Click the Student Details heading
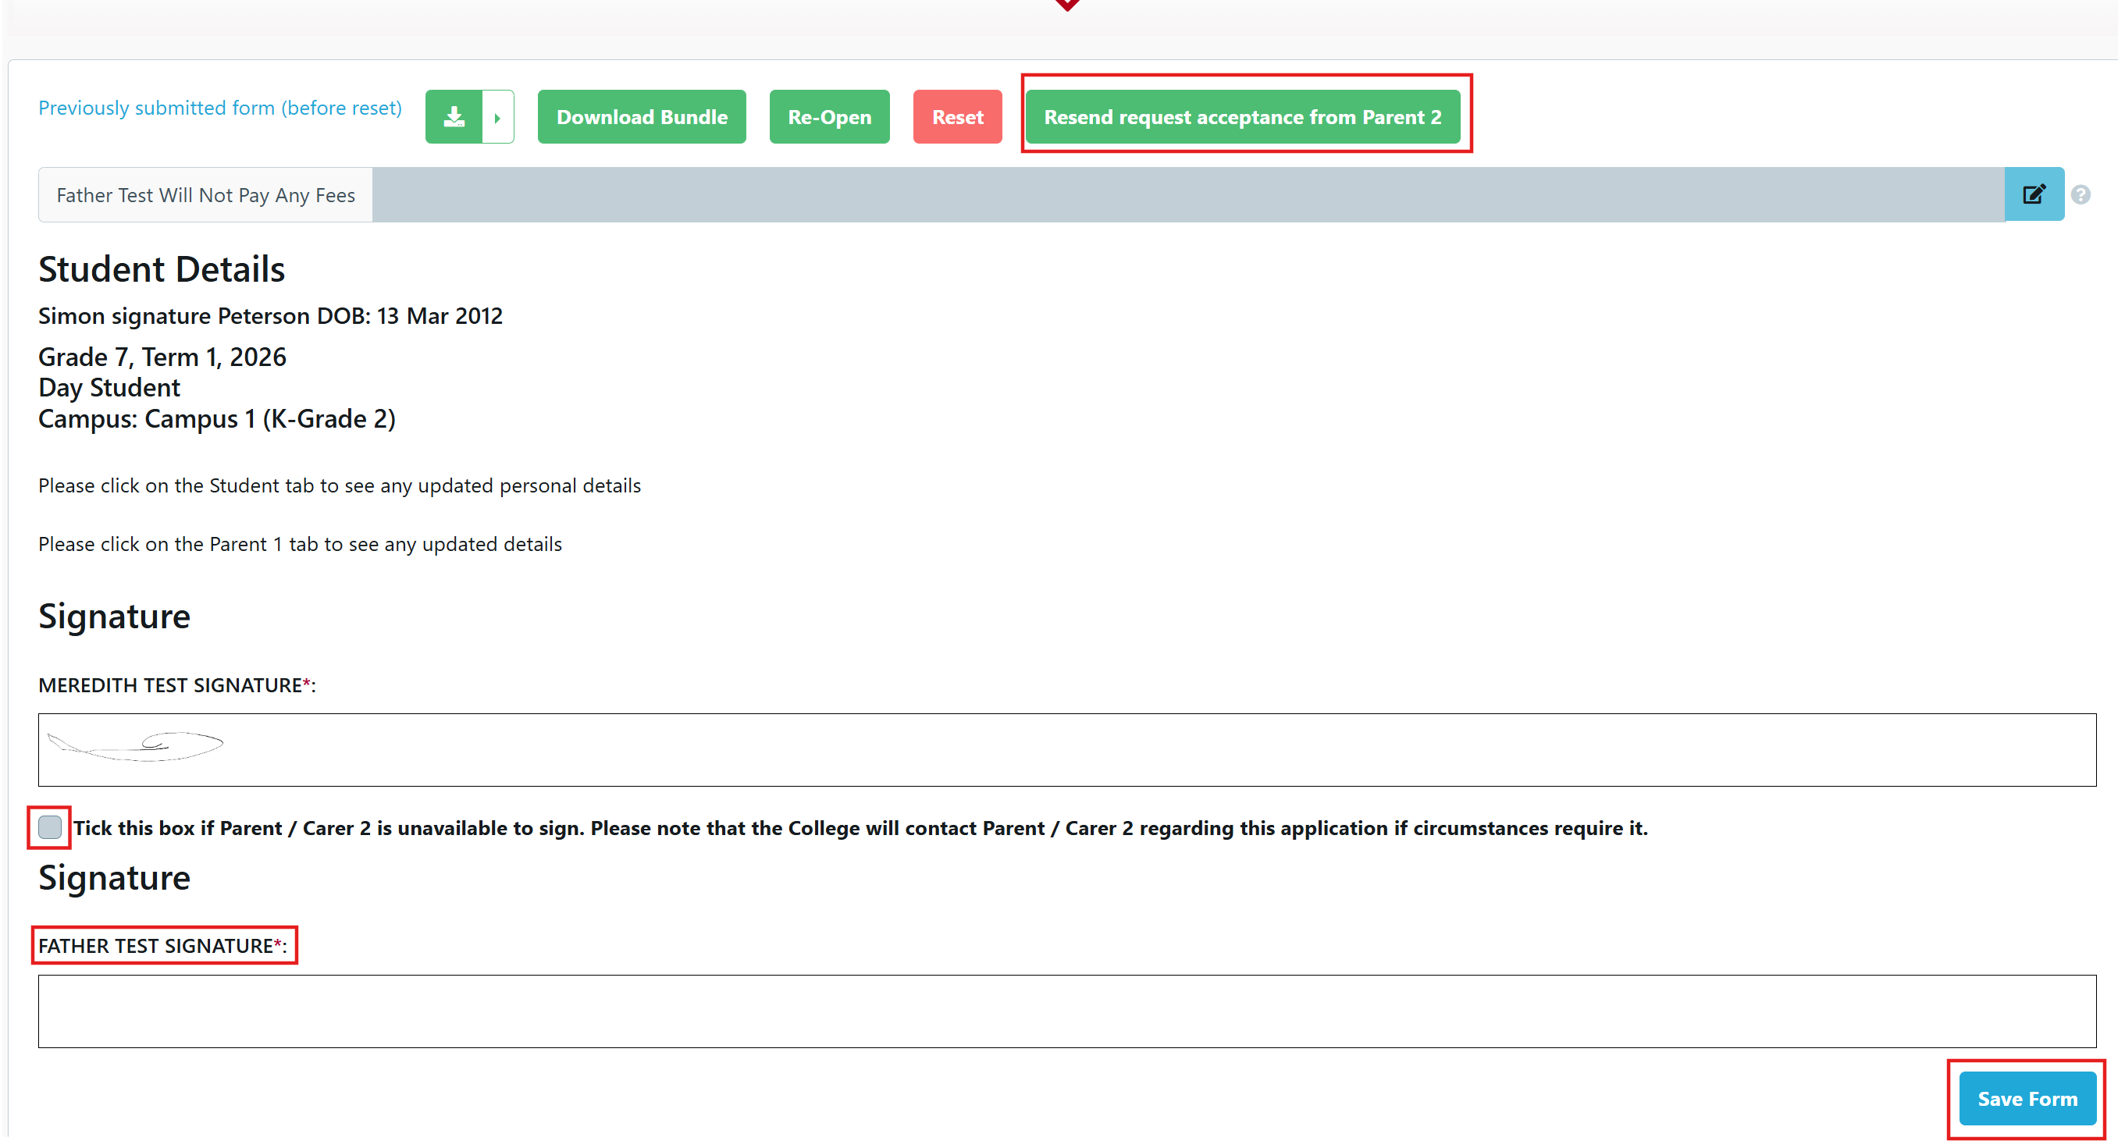The image size is (2118, 1141). (x=161, y=268)
